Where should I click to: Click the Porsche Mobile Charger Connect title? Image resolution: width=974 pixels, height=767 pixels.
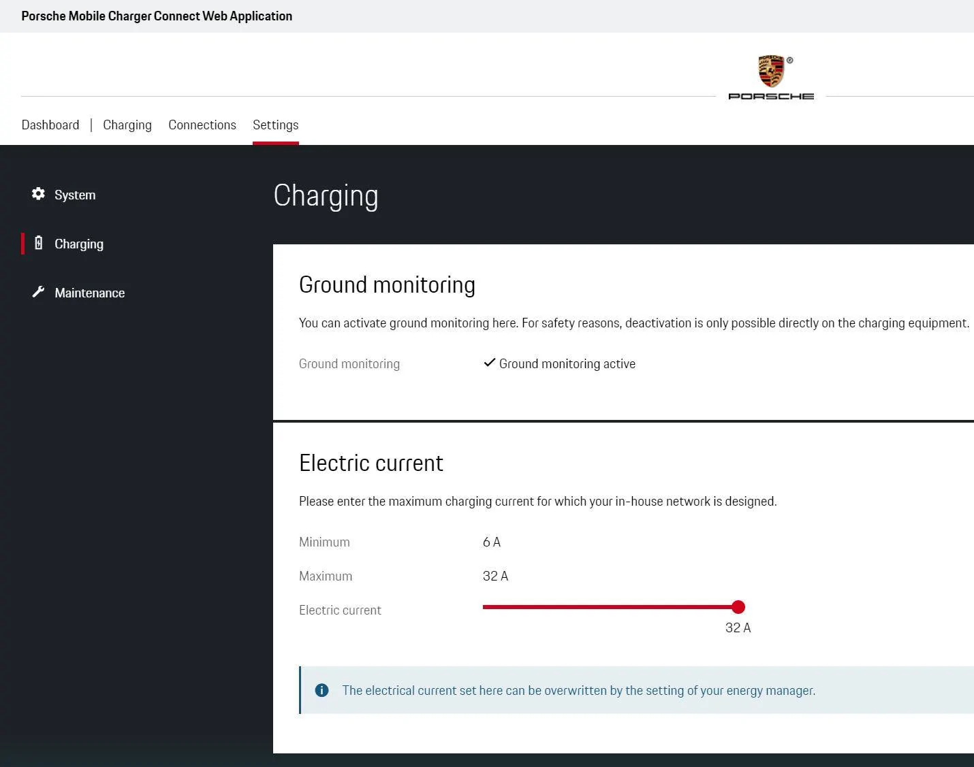click(x=157, y=16)
